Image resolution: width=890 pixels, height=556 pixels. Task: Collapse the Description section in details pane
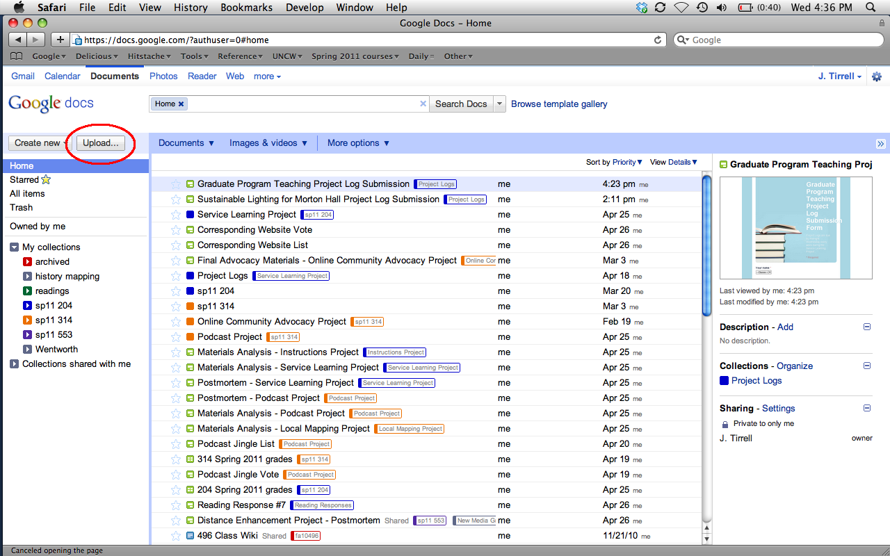point(867,327)
